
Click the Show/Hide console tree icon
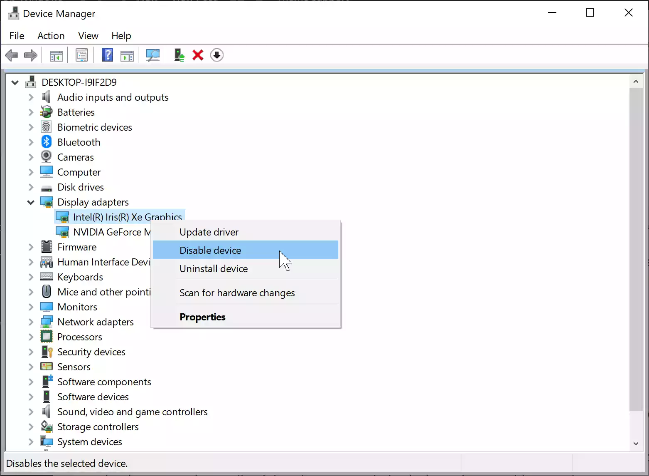tap(56, 55)
